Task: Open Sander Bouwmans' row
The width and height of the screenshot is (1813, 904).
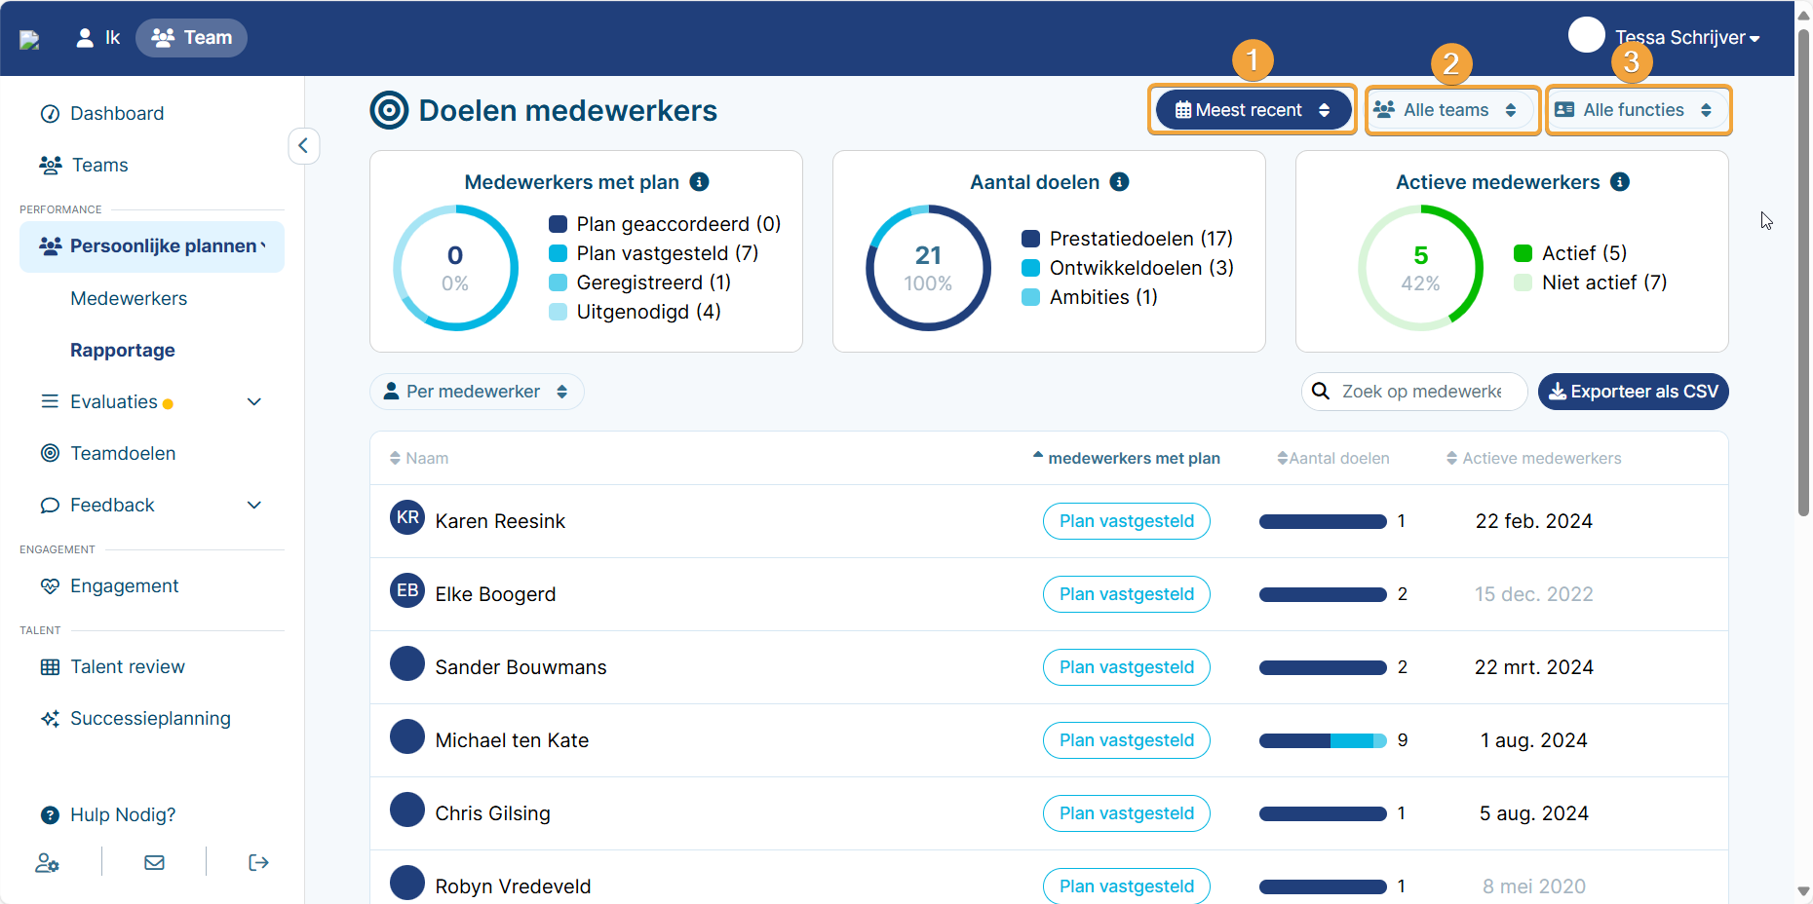Action: (1049, 668)
